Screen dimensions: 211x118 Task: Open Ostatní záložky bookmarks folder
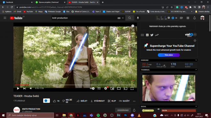[x=202, y=11]
